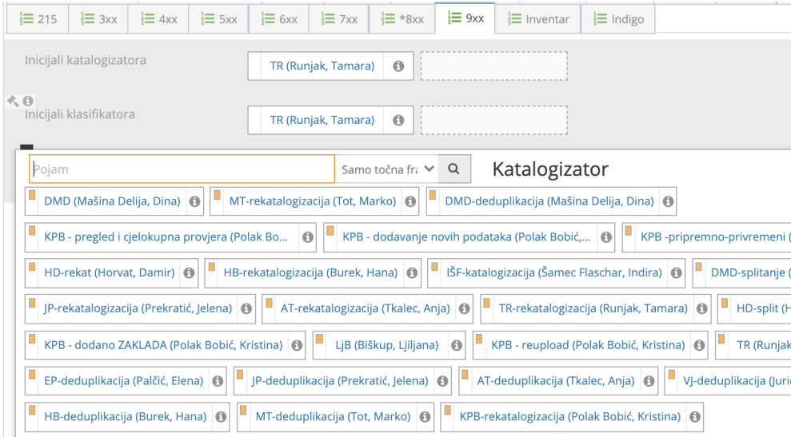
Task: Open info for KPB - pregled i cjelokupna provjera
Action: click(308, 237)
